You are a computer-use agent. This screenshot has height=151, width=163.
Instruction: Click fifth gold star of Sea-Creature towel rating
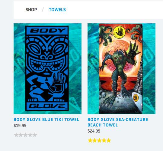(109, 140)
